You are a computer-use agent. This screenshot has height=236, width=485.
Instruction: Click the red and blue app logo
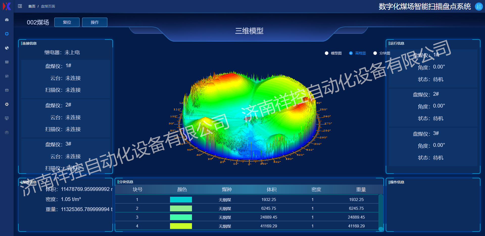point(7,6)
